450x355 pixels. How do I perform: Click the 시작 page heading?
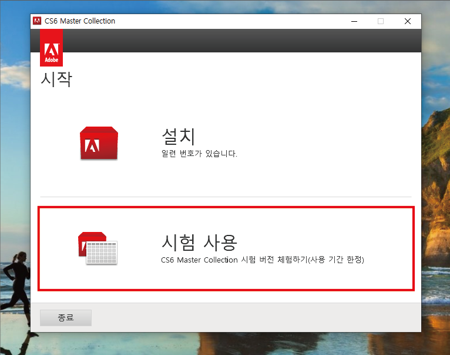click(56, 79)
